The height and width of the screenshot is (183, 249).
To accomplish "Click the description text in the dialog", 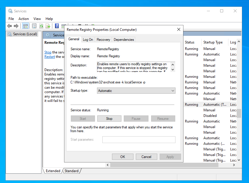I will pyautogui.click(x=133, y=67).
